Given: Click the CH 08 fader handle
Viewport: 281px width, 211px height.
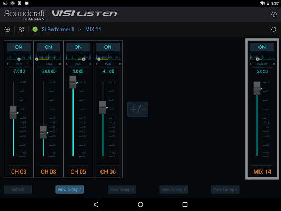Looking at the screenshot, I should click(x=43, y=132).
